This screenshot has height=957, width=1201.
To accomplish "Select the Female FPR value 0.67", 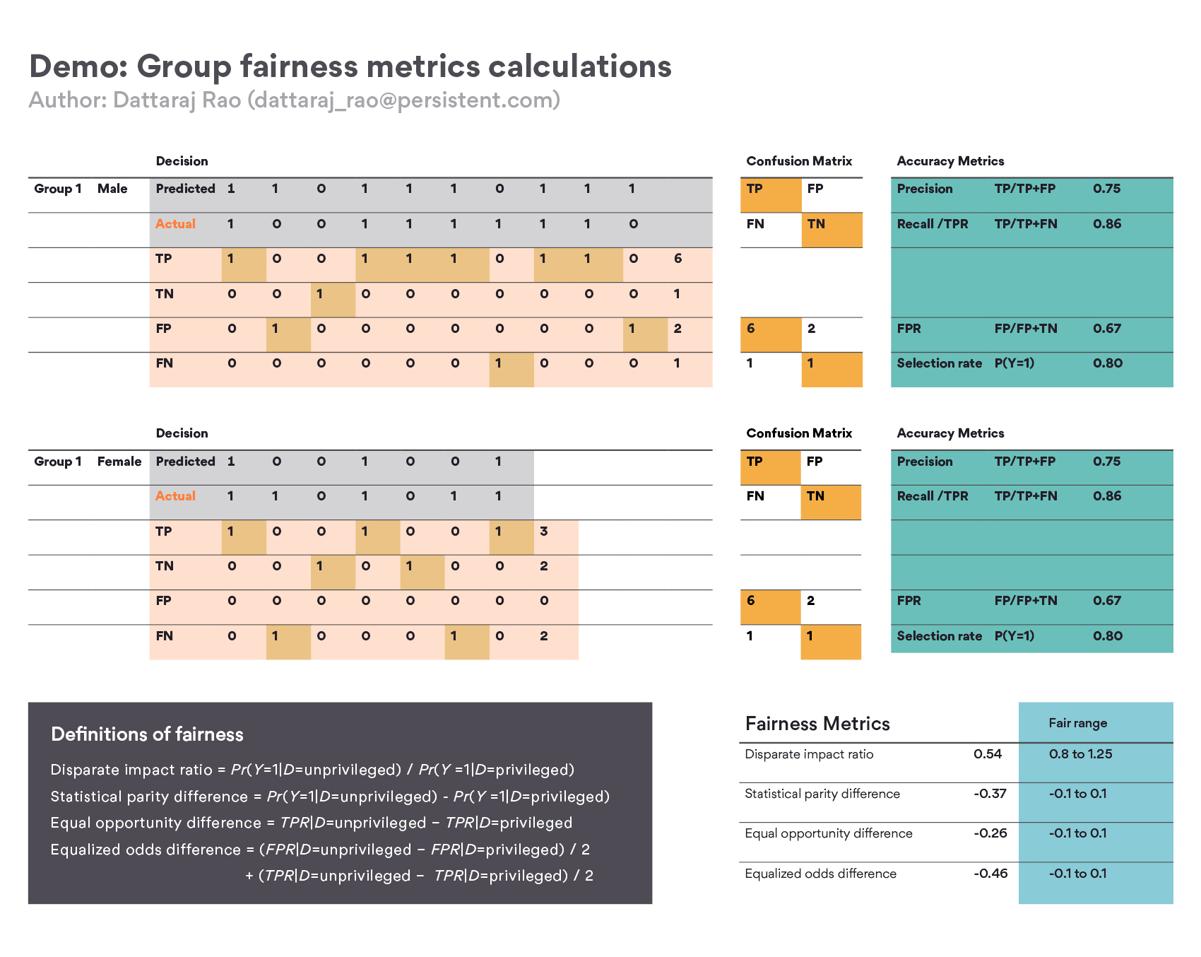I will (x=1106, y=600).
